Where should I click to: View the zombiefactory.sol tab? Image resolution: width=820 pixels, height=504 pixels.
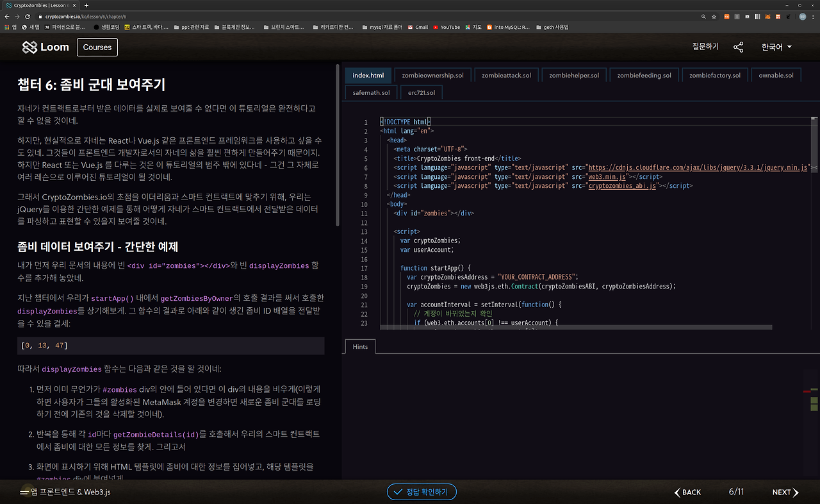click(715, 75)
